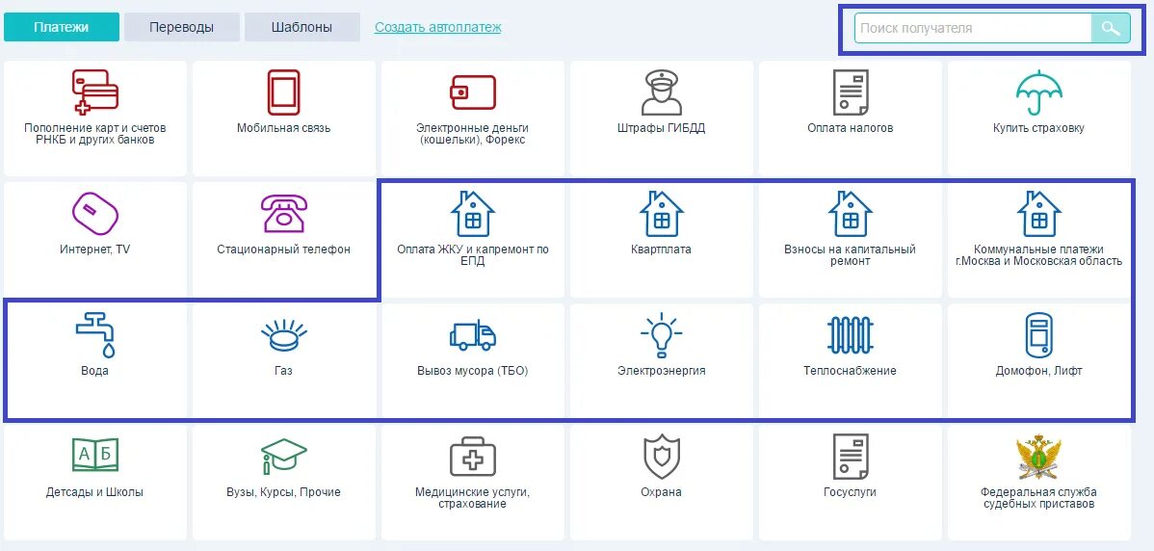Screen dimensions: 1154x551
Task: Click the Оплата ЖКУ и капремонт по ЕПД label
Action: point(473,255)
